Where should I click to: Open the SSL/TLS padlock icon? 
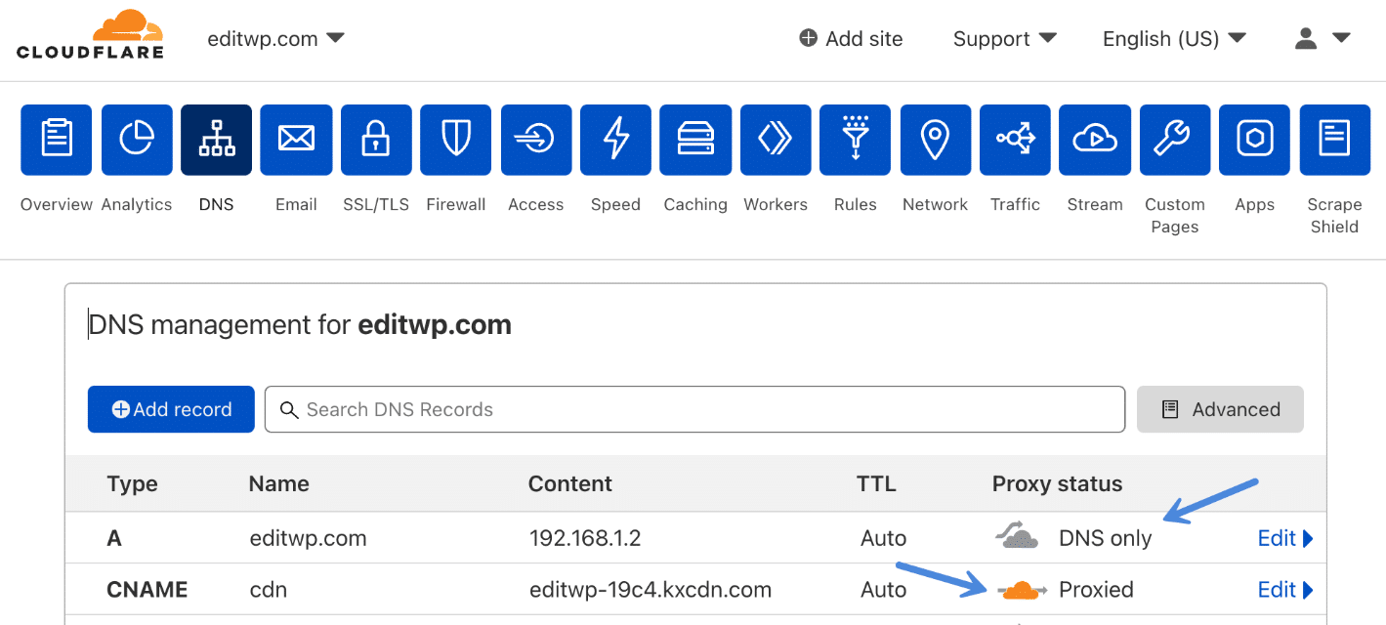click(x=375, y=140)
